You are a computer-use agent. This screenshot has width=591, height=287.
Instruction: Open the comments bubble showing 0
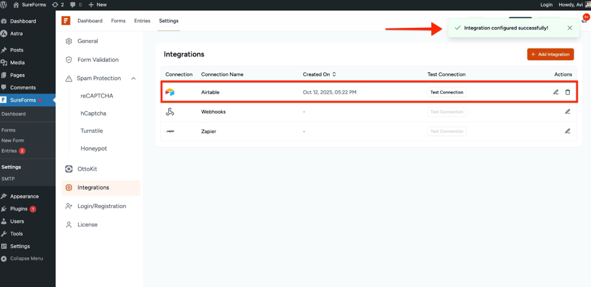[x=76, y=5]
